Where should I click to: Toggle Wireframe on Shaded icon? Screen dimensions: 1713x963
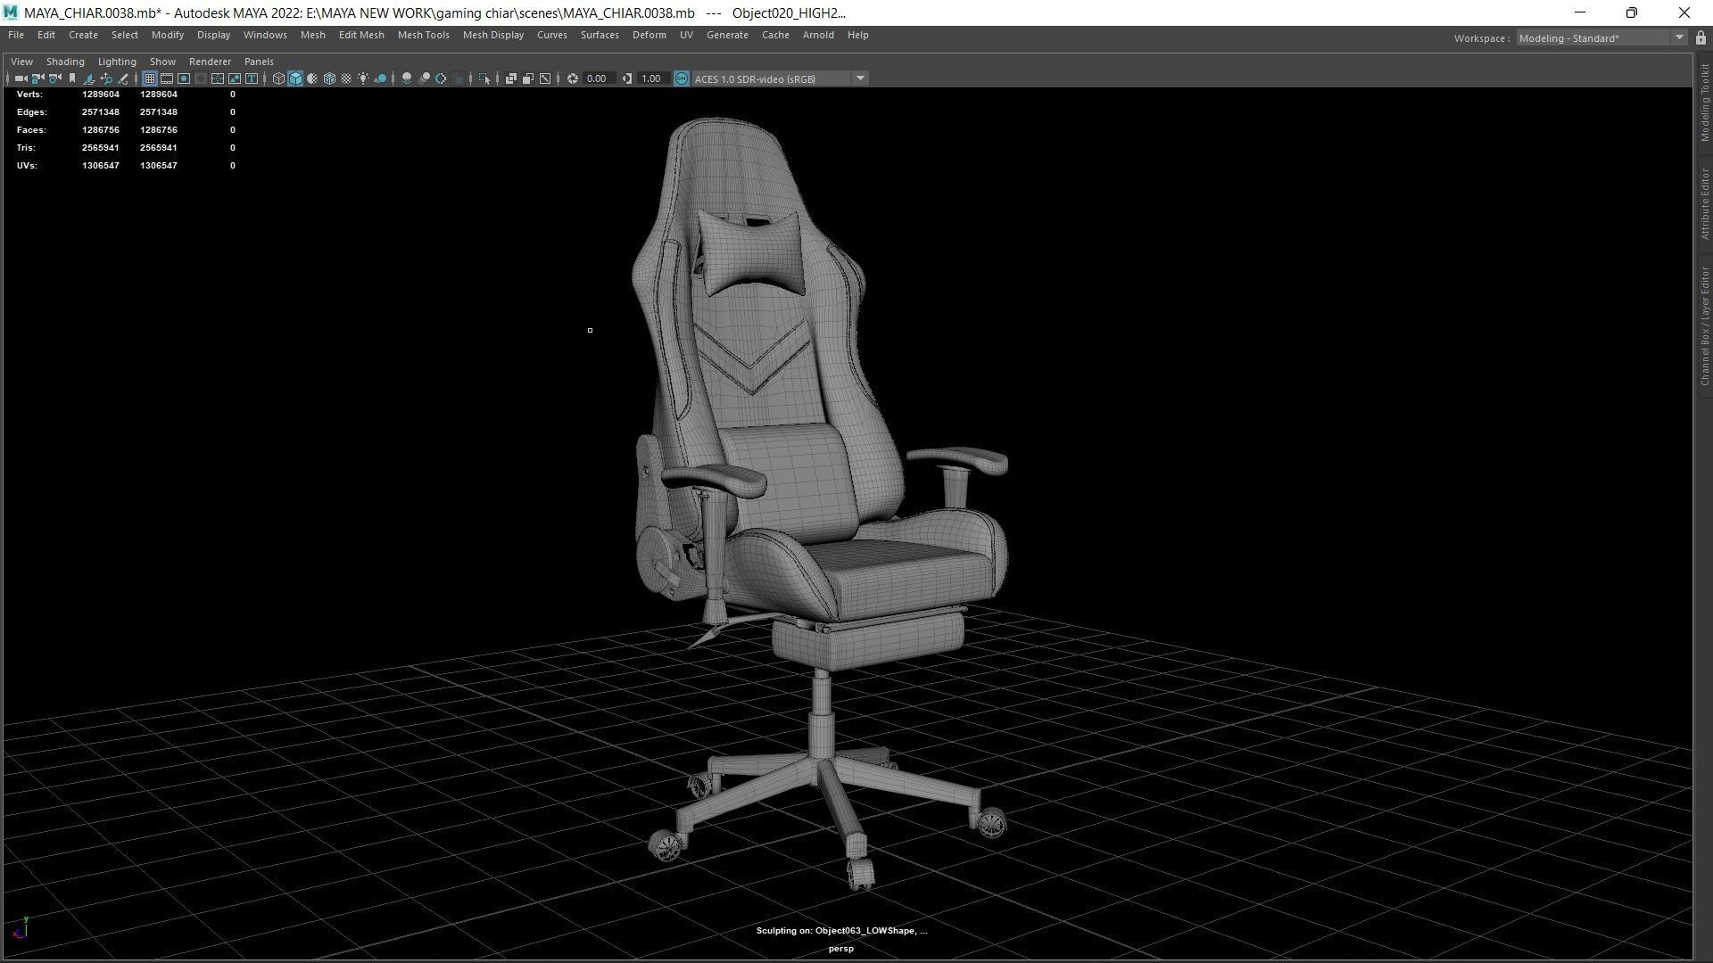[x=329, y=78]
